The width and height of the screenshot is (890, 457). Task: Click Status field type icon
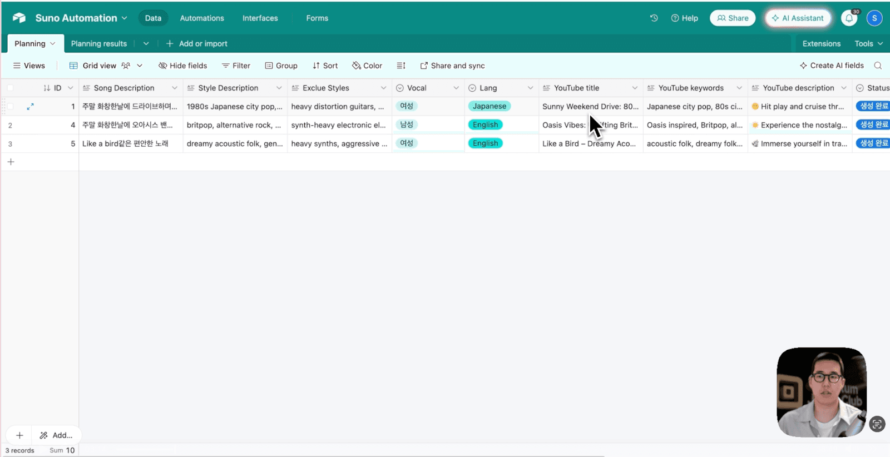[x=860, y=88]
